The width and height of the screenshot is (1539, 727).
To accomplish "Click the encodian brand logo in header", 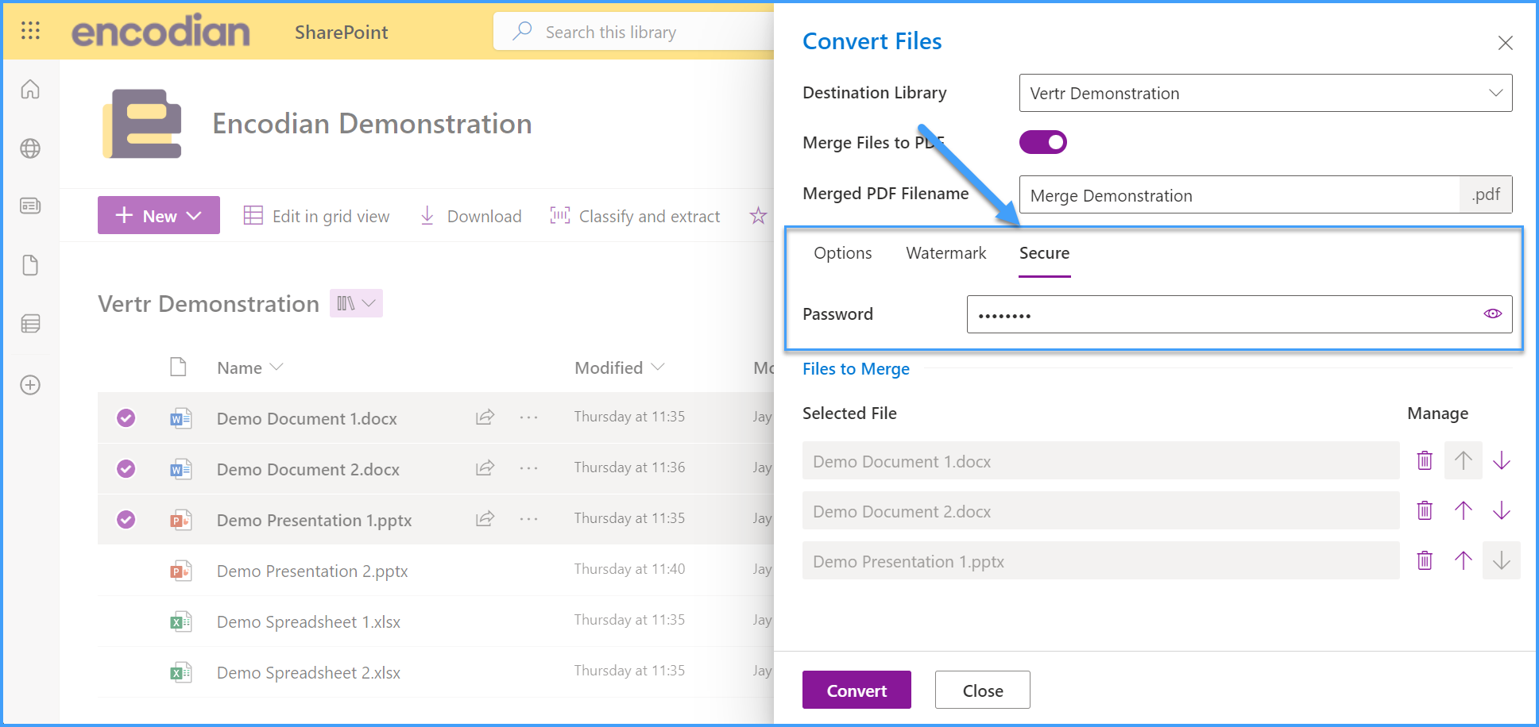I will pyautogui.click(x=161, y=32).
